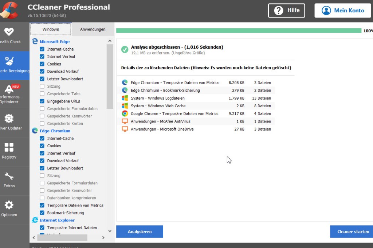
Task: Click Edge icon beside Temporäre Dateien von Metrics result
Action: pos(125,83)
